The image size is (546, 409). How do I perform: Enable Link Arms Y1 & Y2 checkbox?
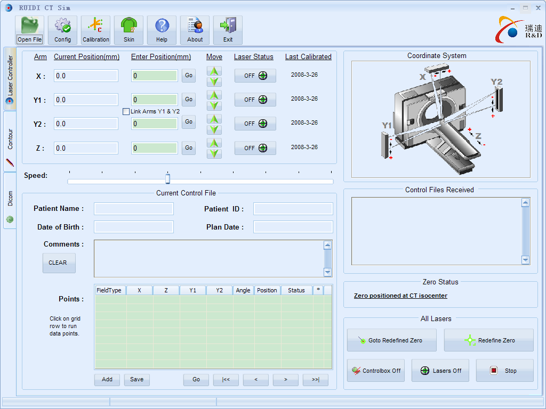click(126, 111)
